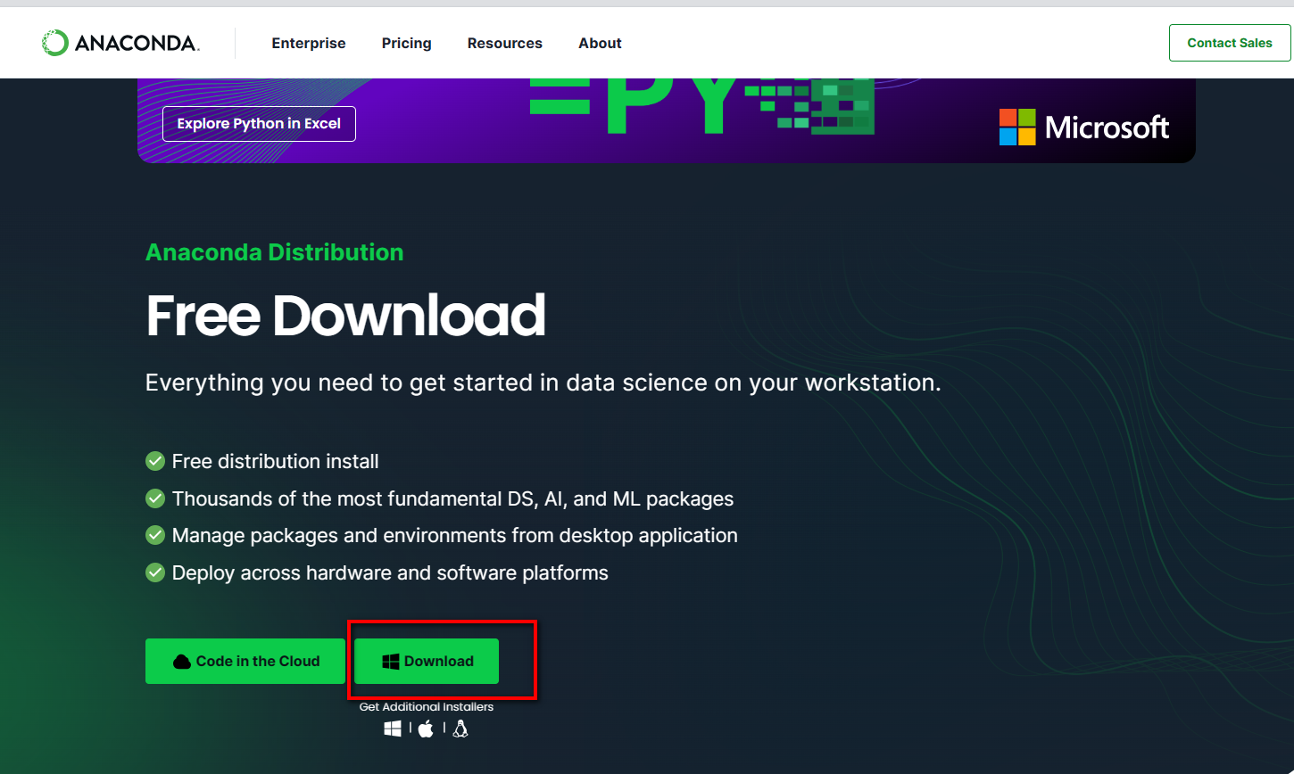Open the Enterprise menu
This screenshot has width=1294, height=774.
point(309,43)
